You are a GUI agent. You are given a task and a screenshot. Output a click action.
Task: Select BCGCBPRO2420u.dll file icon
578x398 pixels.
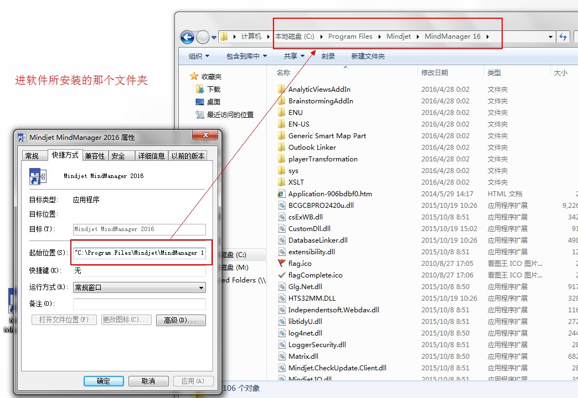282,205
